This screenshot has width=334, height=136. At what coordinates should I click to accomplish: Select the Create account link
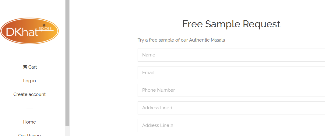click(30, 94)
